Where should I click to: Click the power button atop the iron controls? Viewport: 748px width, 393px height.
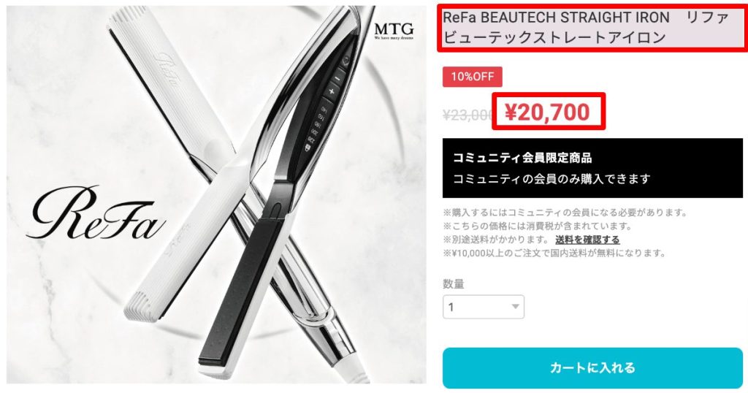pyautogui.click(x=346, y=60)
